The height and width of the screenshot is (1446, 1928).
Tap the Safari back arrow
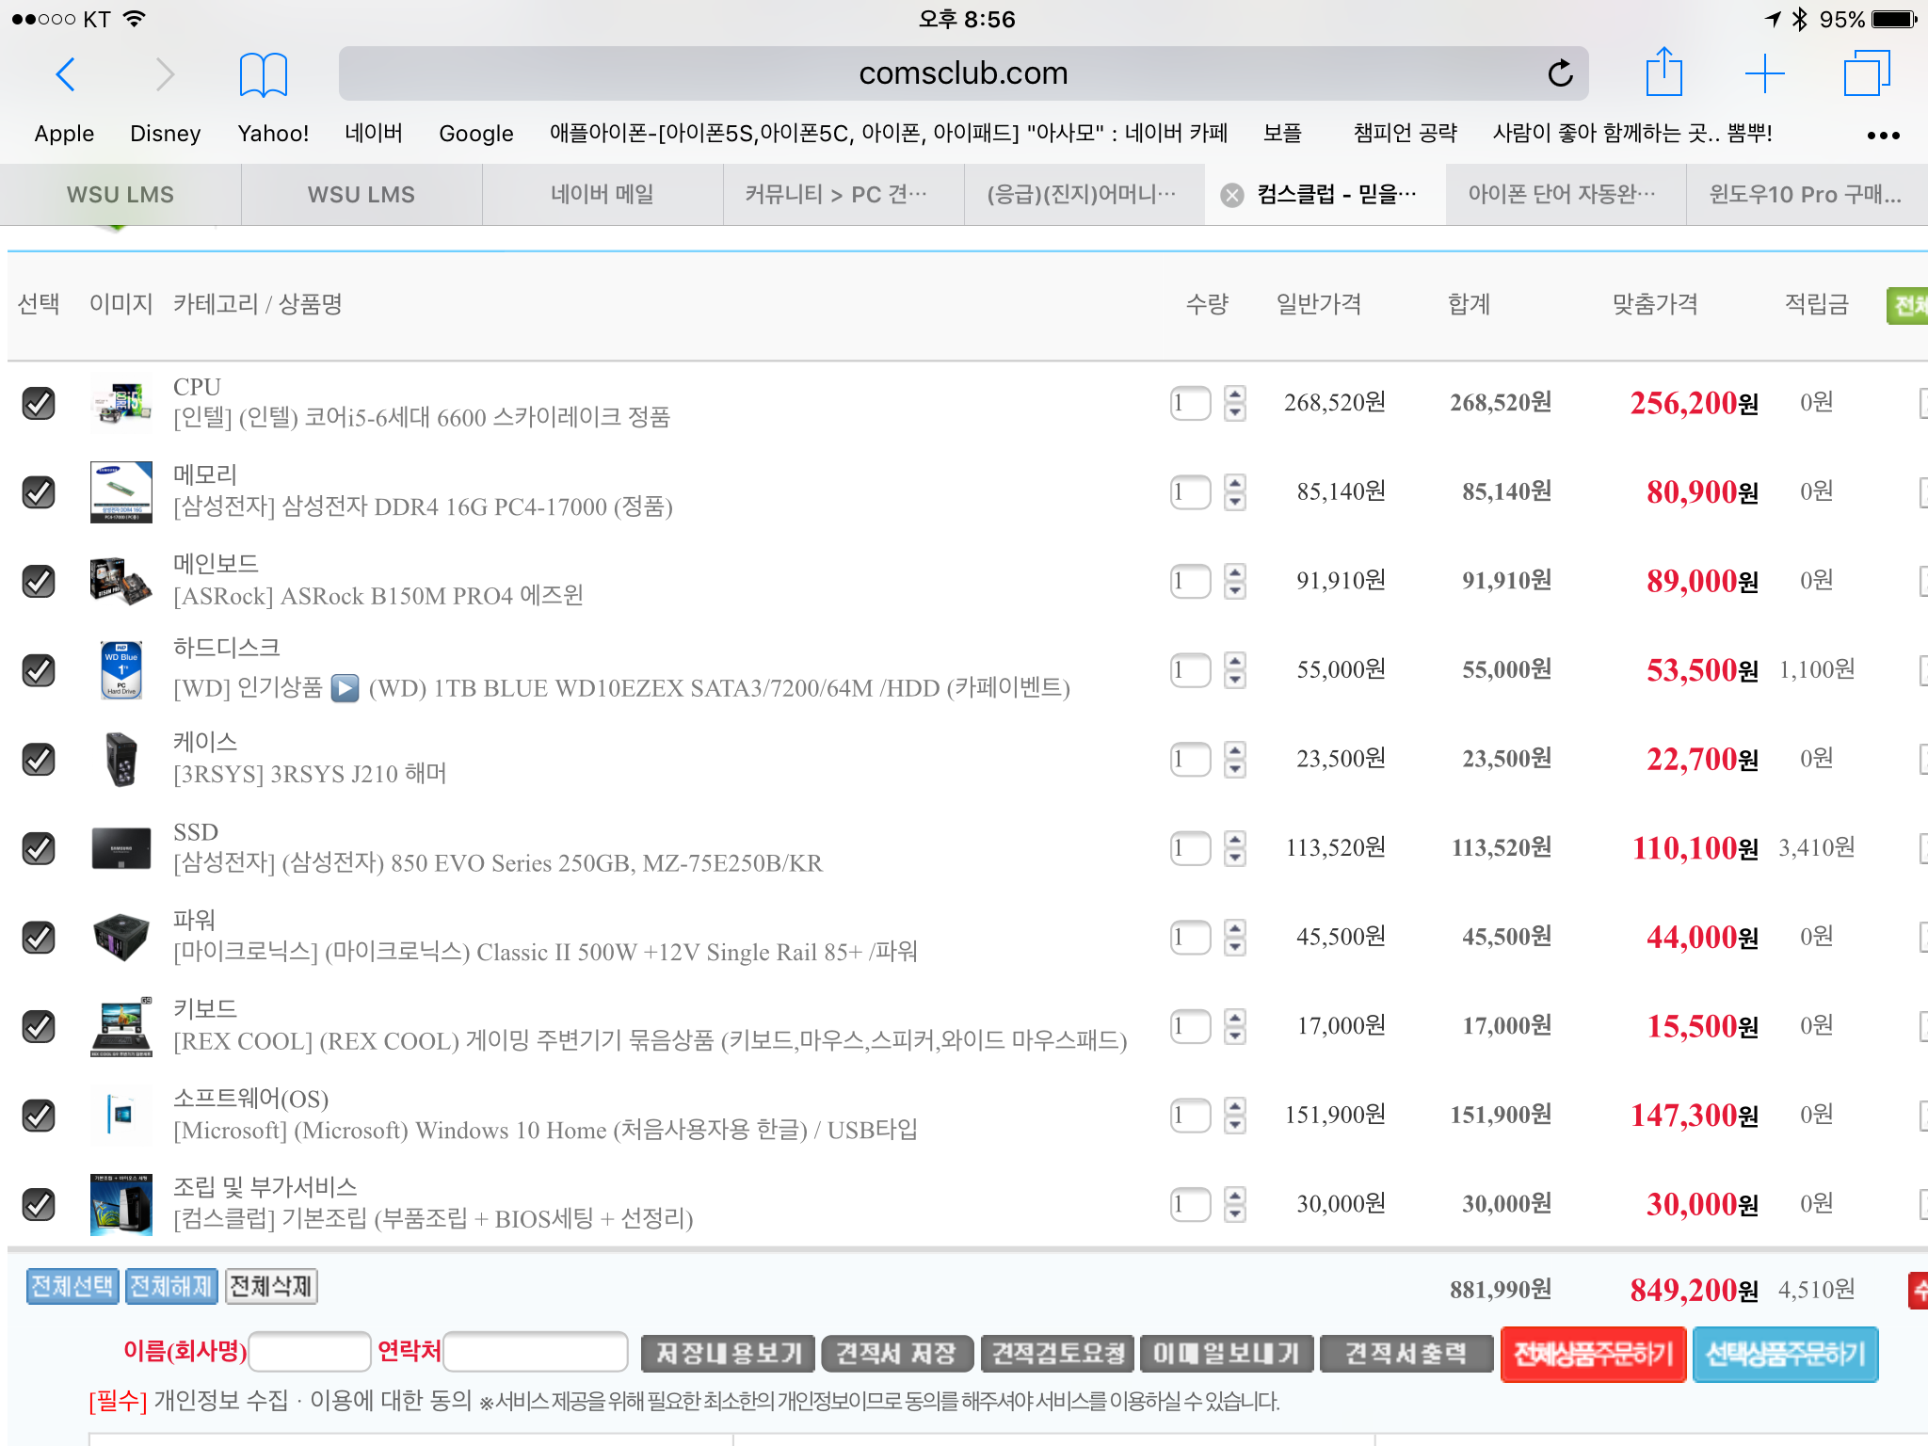65,74
